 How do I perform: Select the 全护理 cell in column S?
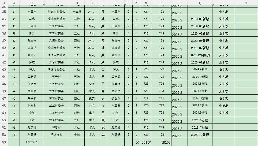click(x=223, y=106)
